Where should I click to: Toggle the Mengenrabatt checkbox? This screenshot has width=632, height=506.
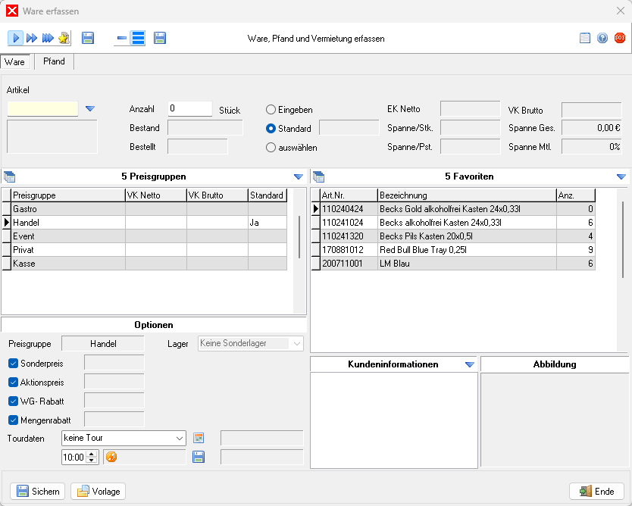pyautogui.click(x=13, y=419)
